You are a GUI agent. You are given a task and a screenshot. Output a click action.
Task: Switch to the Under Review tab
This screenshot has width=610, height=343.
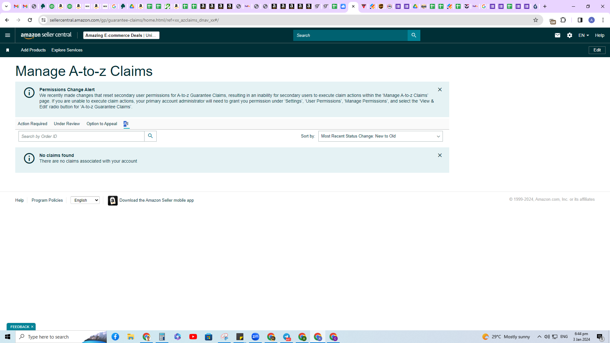(x=67, y=124)
